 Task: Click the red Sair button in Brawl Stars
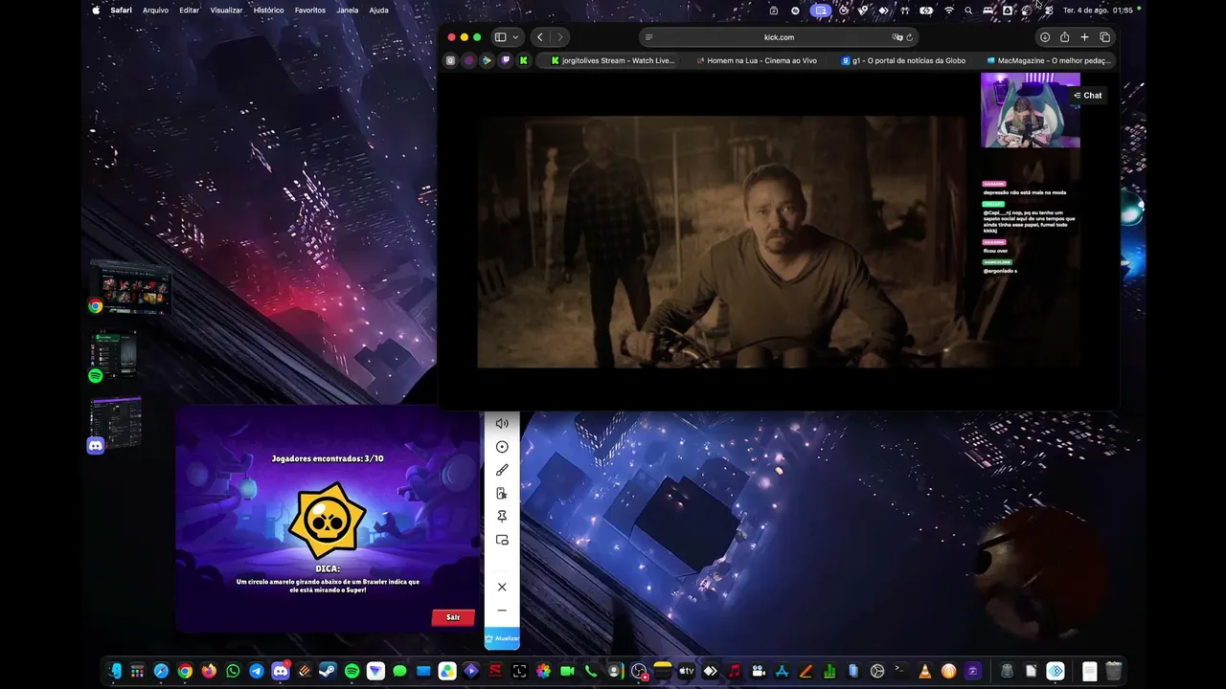click(x=453, y=617)
